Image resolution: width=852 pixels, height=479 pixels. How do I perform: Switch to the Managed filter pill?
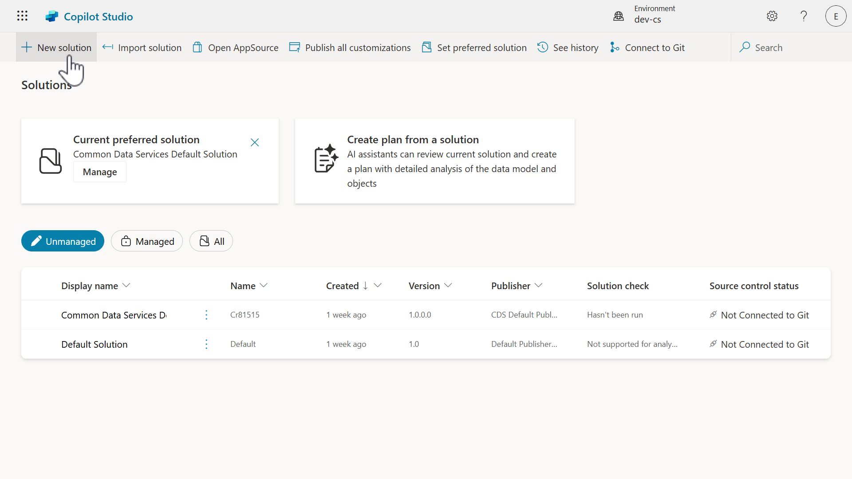[x=147, y=241]
